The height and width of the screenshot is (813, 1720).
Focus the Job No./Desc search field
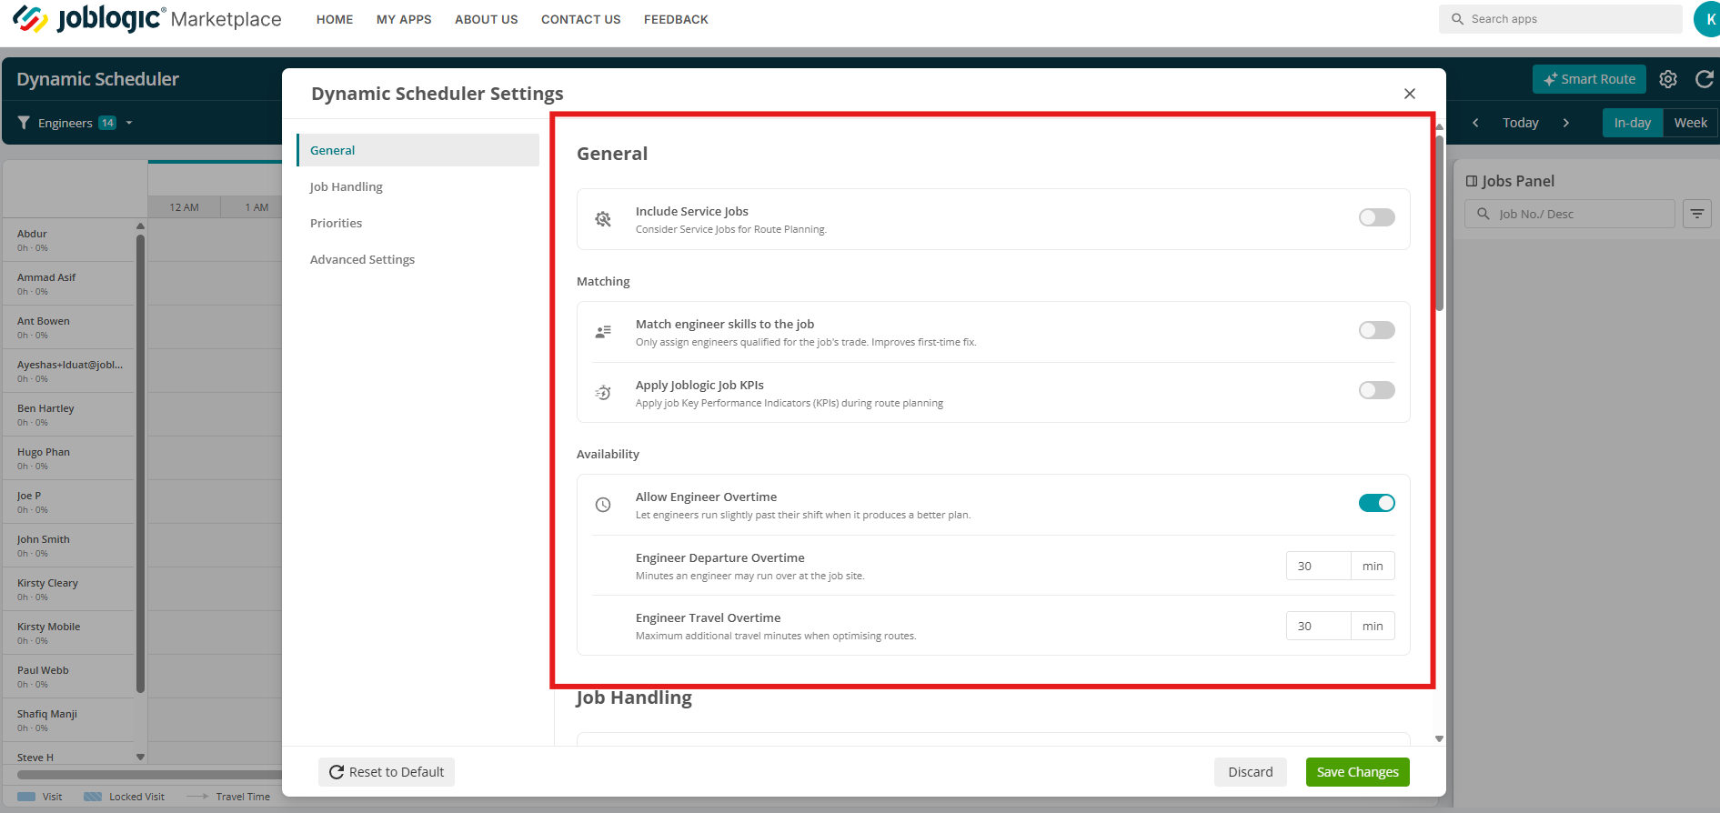(1570, 214)
